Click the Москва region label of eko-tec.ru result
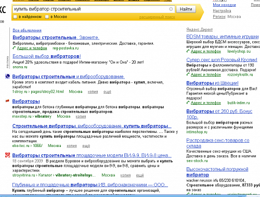Screen dimensions: 260x197 tap(55, 146)
